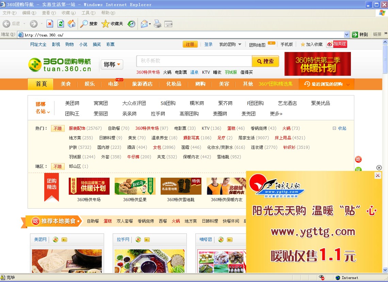Select 不限 filter in 地区 row

tap(58, 166)
